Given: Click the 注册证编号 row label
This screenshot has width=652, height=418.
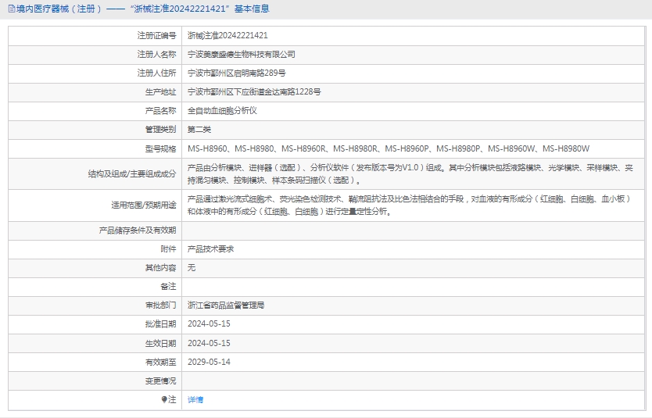Looking at the screenshot, I should click(156, 35).
